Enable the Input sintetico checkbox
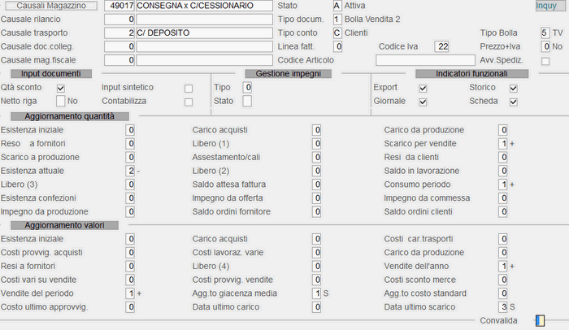The image size is (569, 330). click(189, 89)
